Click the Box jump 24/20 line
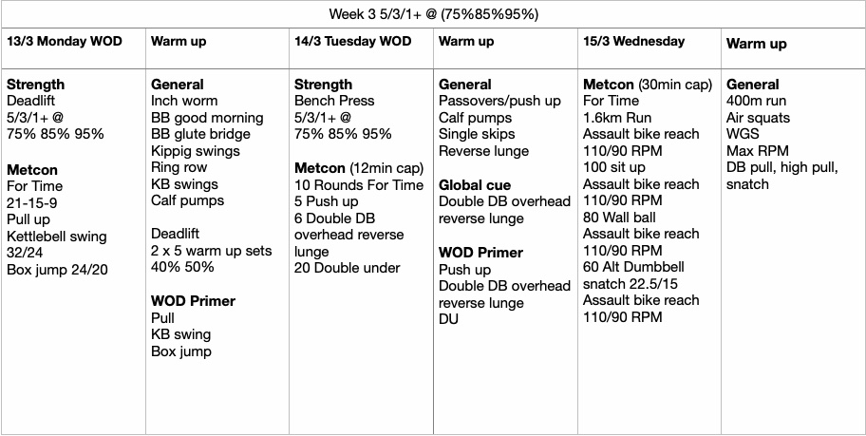Image resolution: width=866 pixels, height=436 pixels. click(56, 269)
